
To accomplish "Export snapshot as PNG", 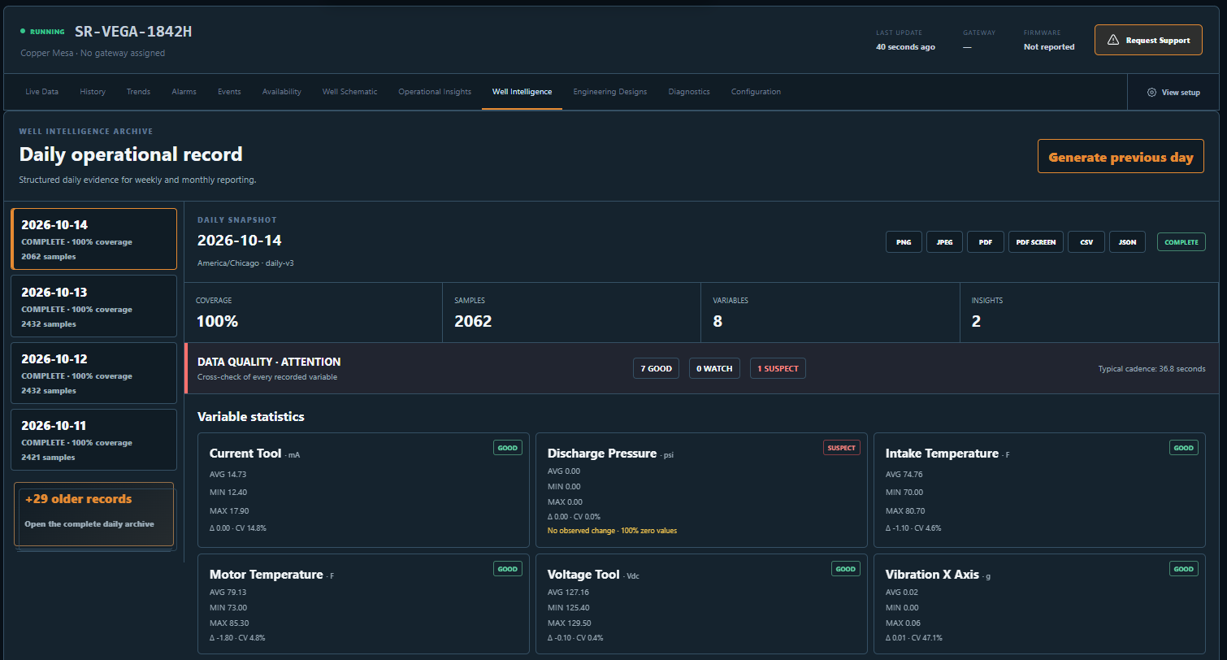I will [x=904, y=242].
